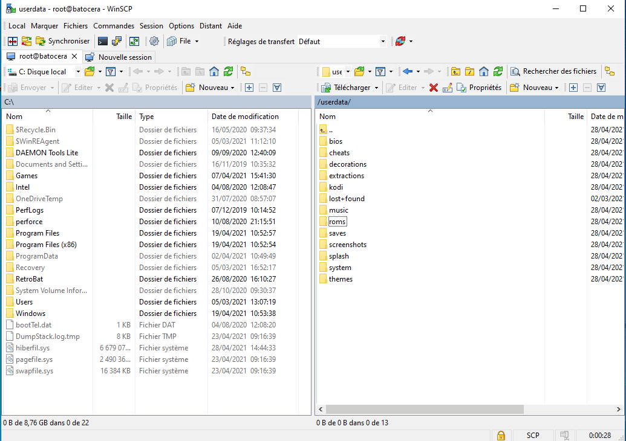The width and height of the screenshot is (626, 441).
Task: Open Réglages de transfert Défaut combo box
Action: click(x=342, y=42)
